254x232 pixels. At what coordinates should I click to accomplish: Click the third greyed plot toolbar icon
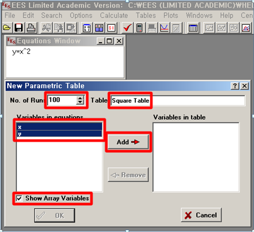(x=234, y=28)
